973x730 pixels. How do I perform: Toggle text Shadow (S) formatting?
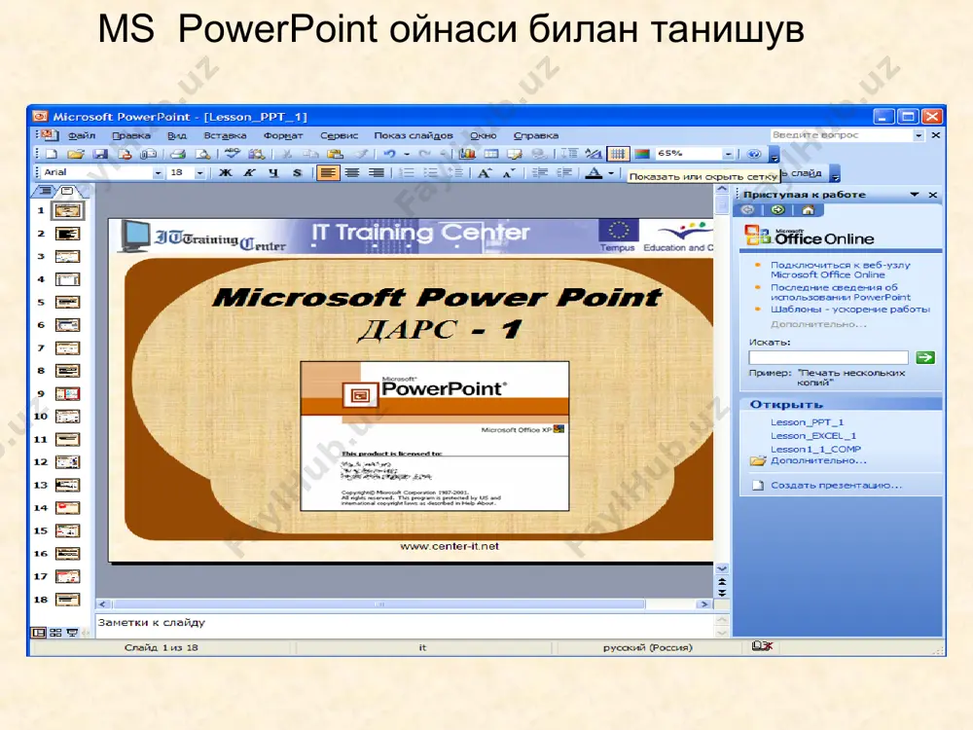click(x=297, y=172)
